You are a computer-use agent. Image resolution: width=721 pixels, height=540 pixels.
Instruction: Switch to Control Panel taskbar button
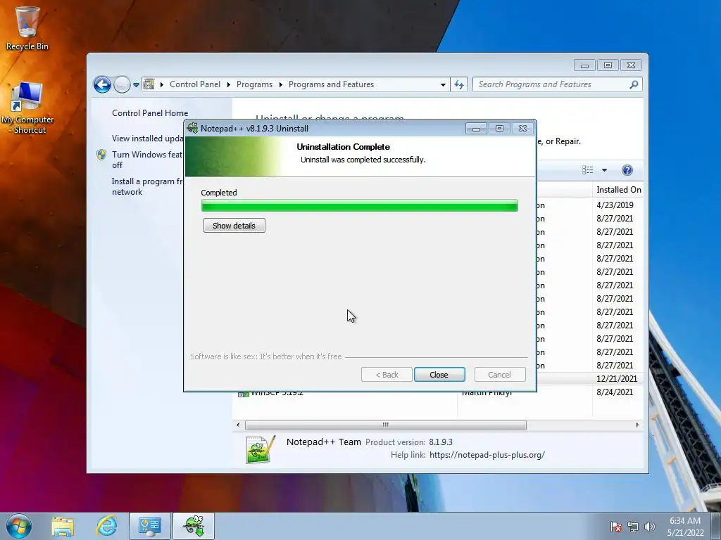pyautogui.click(x=149, y=526)
